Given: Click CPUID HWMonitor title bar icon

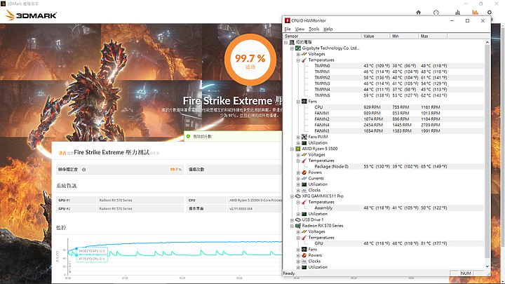Looking at the screenshot, I should (288, 20).
